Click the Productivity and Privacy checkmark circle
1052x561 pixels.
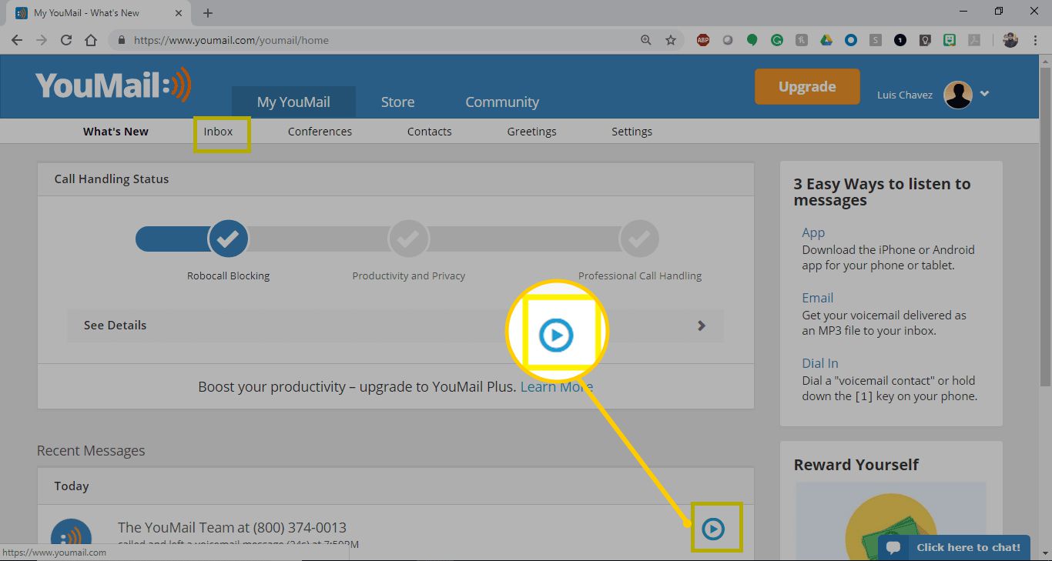[408, 239]
